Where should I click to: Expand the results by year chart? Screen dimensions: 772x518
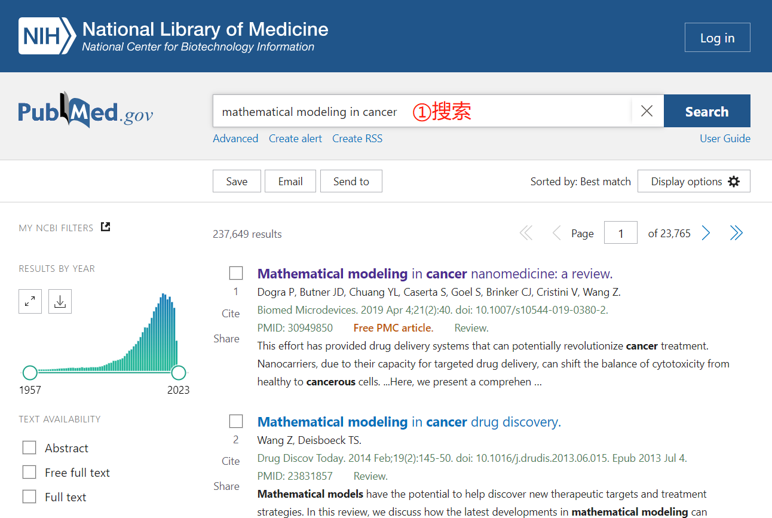[30, 302]
